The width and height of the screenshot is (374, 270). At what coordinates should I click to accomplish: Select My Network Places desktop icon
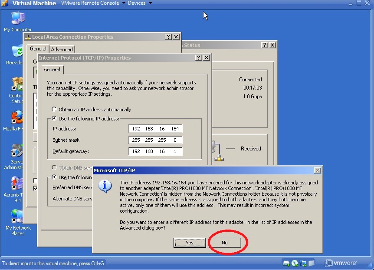pos(18,223)
